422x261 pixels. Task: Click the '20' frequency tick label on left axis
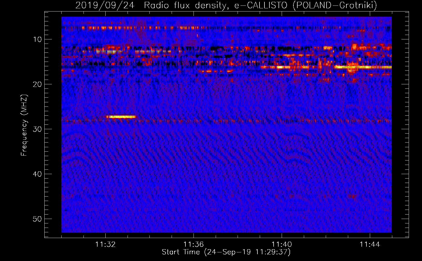click(38, 84)
